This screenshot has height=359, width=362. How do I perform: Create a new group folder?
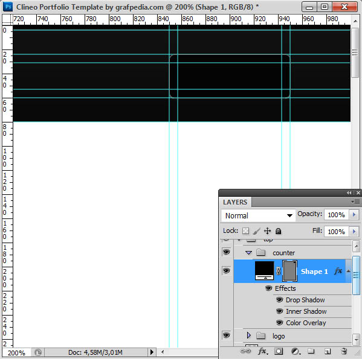pyautogui.click(x=311, y=351)
